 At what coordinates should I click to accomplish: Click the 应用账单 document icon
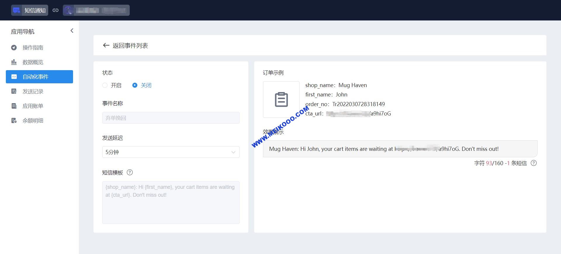(x=14, y=106)
